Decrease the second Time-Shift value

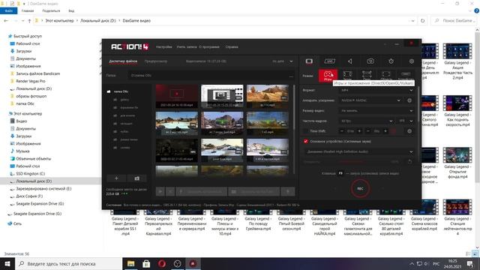click(x=368, y=131)
